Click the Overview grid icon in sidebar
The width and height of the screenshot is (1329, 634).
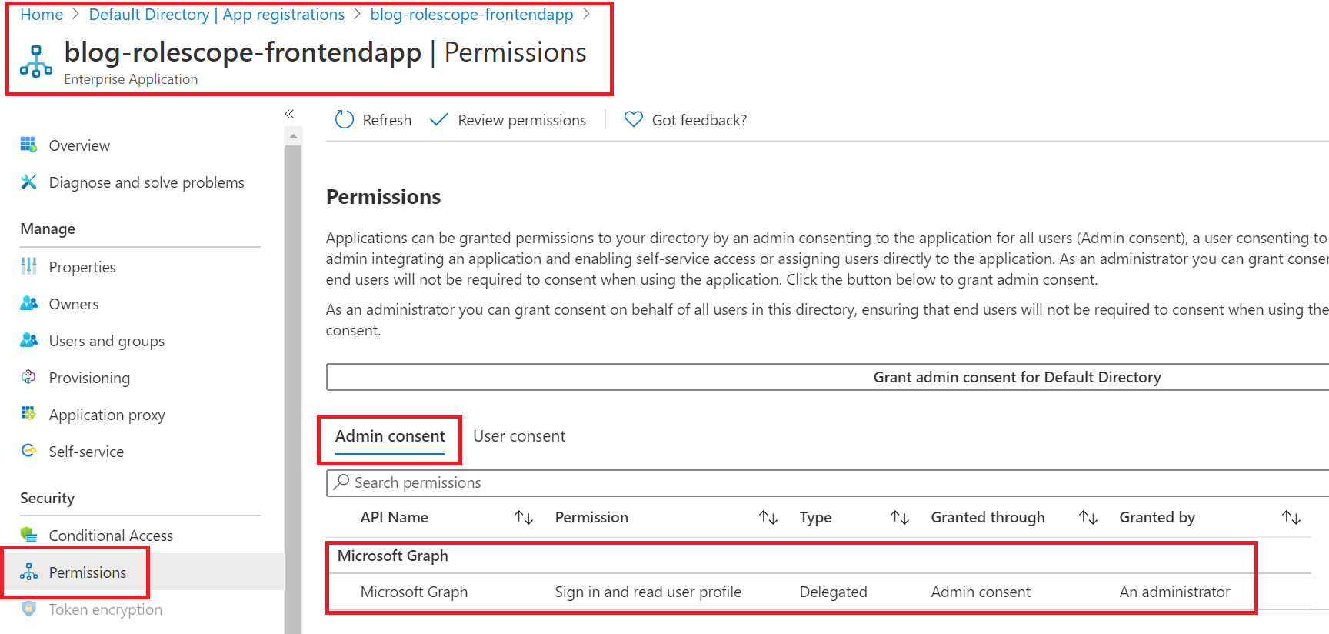tap(28, 145)
